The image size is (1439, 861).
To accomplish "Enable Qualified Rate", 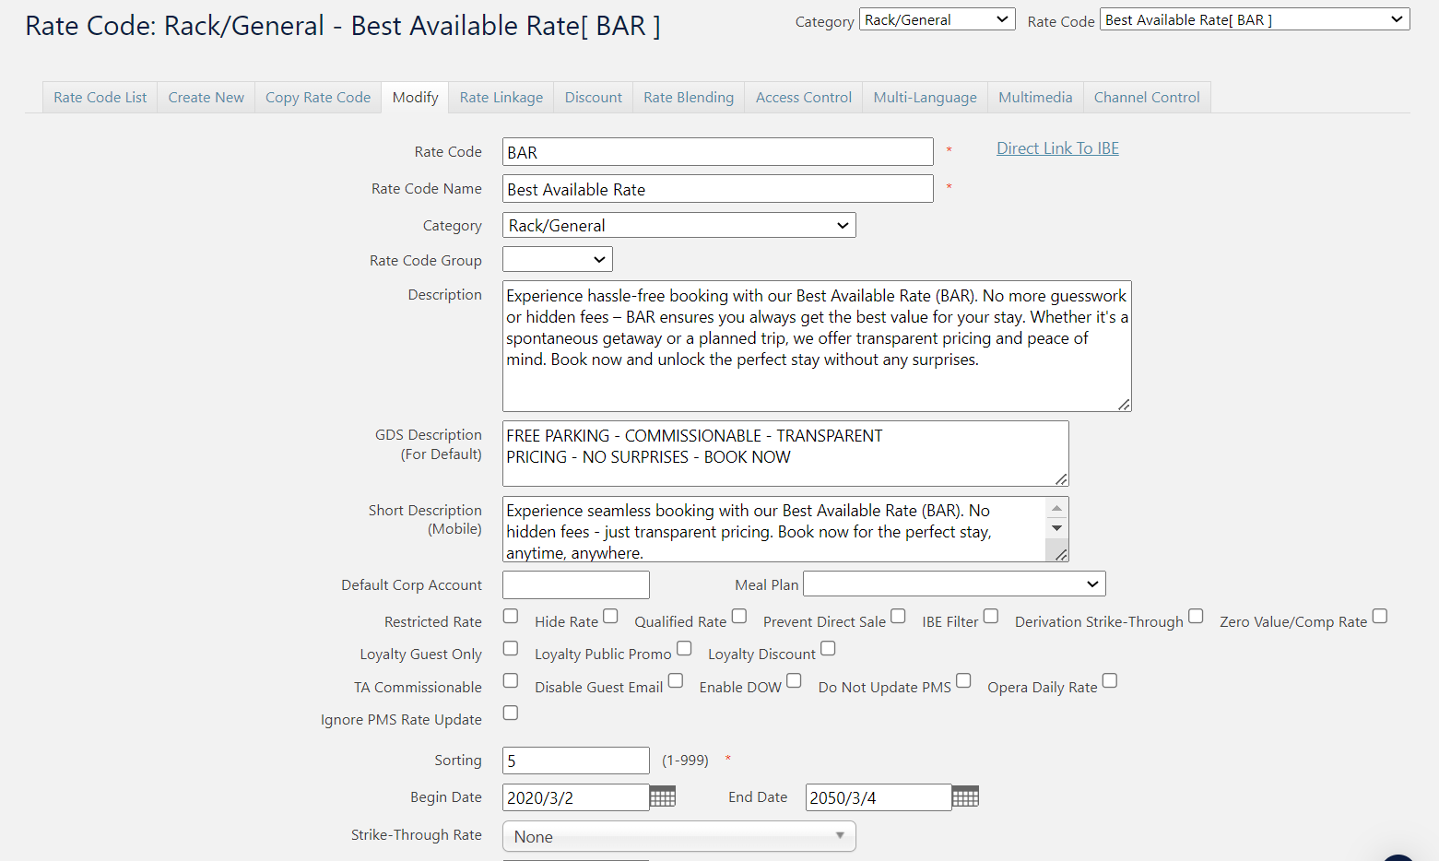I will click(738, 615).
